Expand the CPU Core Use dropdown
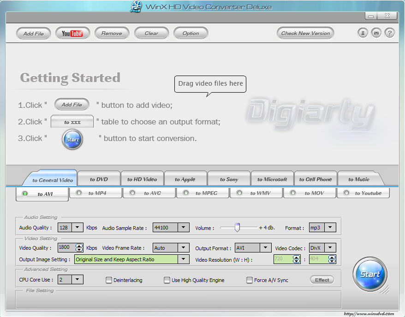This screenshot has height=317, width=405. [x=77, y=279]
